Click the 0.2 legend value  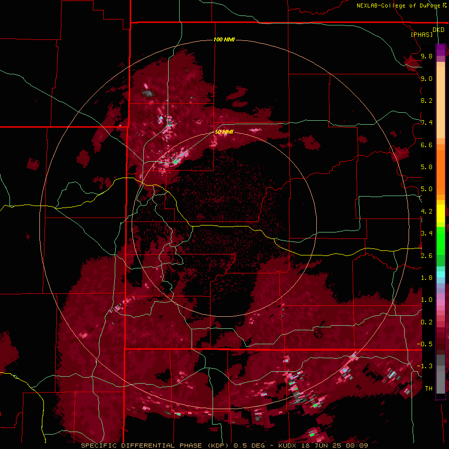(x=427, y=322)
